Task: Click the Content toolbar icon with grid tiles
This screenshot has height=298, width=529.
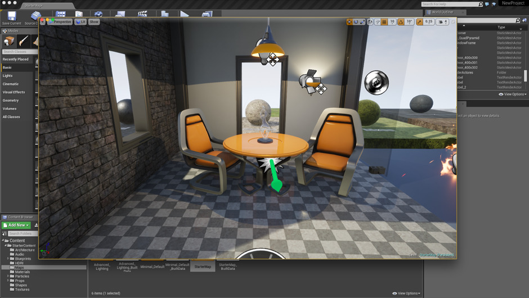Action: point(61,14)
